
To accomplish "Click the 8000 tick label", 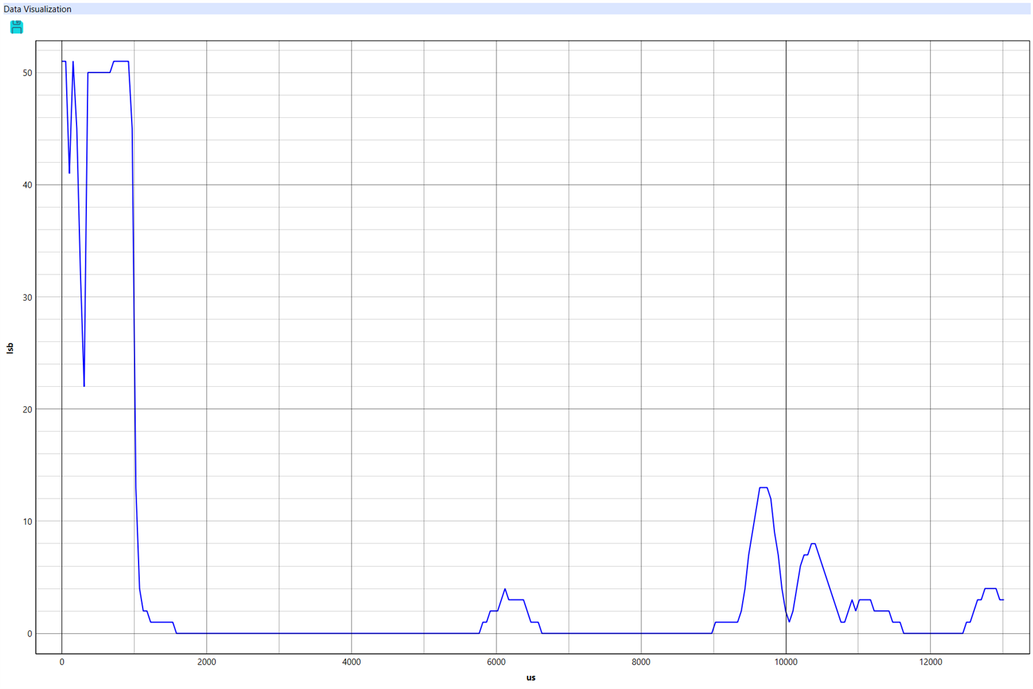I will pos(641,662).
